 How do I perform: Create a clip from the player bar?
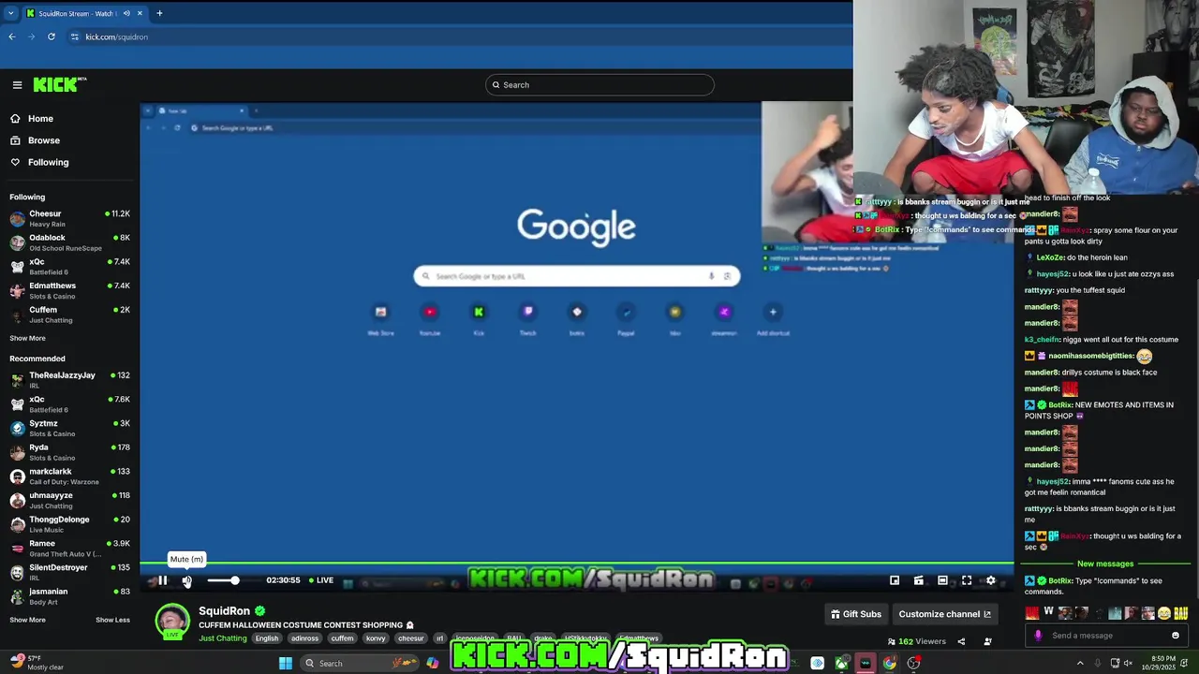[918, 580]
